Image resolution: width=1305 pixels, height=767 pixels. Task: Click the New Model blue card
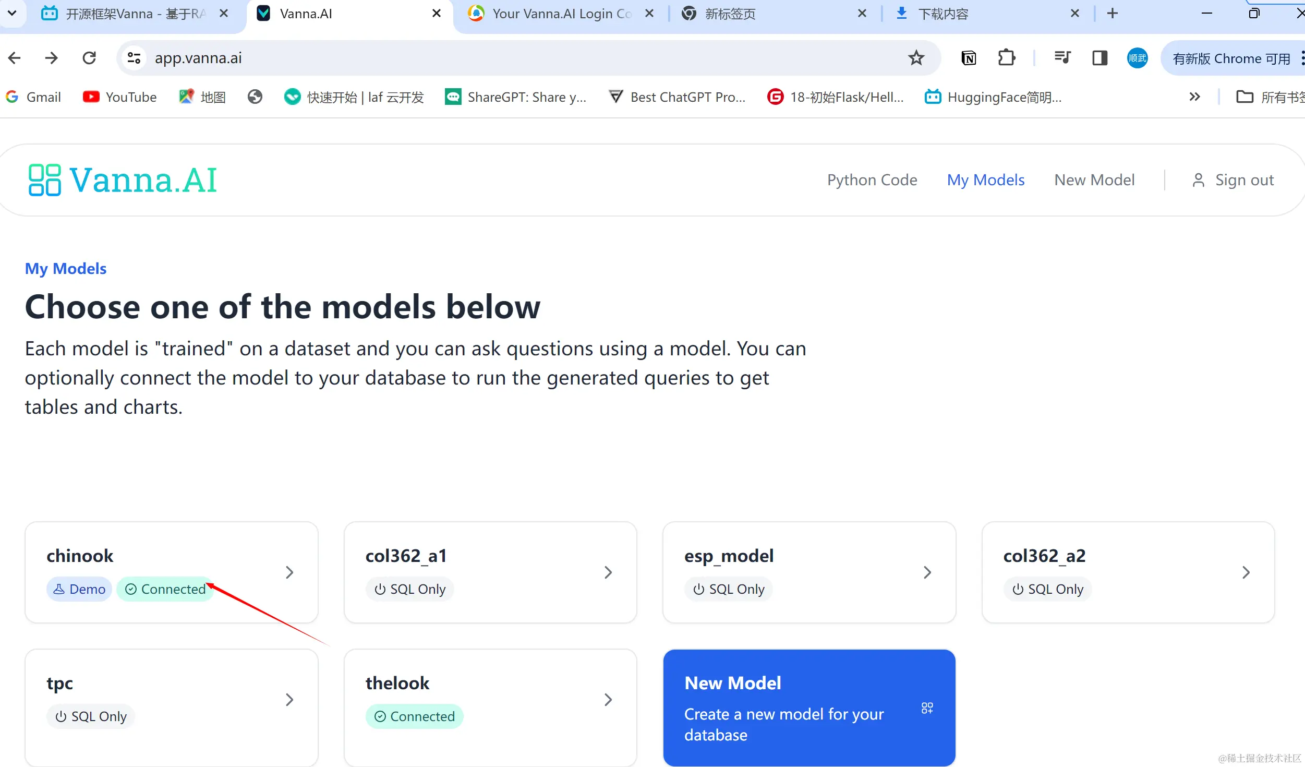tap(809, 708)
